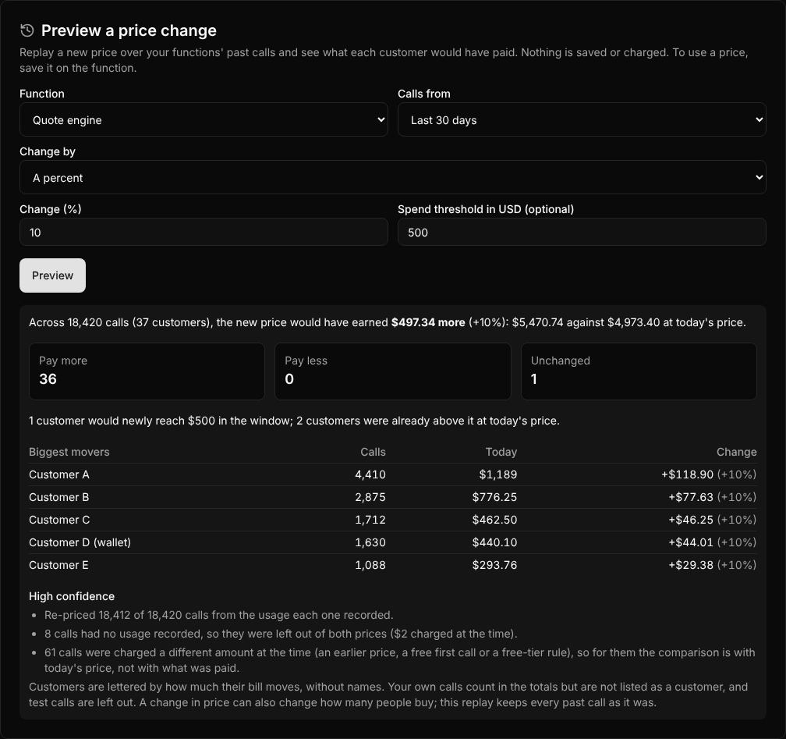Click the Preview a price change title
Viewport: 786px width, 739px height.
[129, 30]
